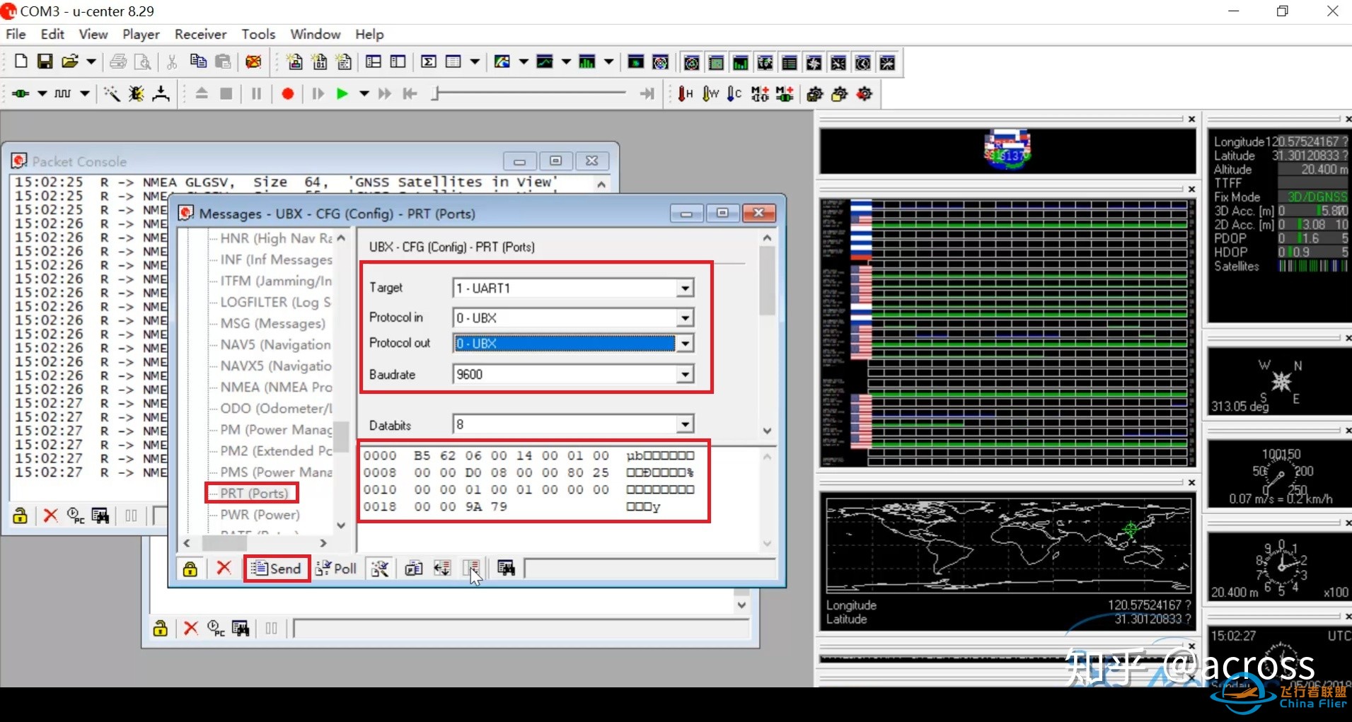Select INF (Inf Messages) tree item
The height and width of the screenshot is (722, 1352).
(x=276, y=260)
